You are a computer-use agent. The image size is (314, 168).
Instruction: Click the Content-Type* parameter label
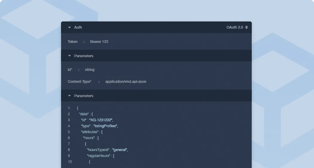pos(79,82)
